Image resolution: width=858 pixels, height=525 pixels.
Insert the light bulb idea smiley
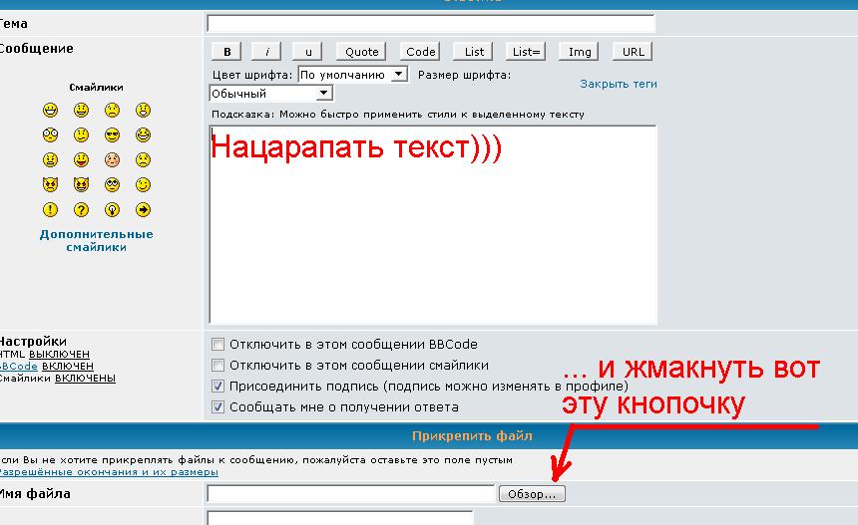pos(112,209)
